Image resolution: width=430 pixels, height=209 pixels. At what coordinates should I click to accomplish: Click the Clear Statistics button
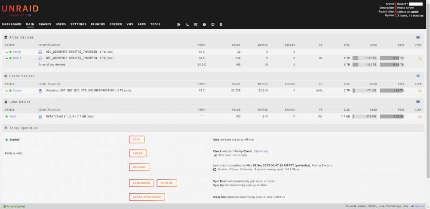point(147,197)
